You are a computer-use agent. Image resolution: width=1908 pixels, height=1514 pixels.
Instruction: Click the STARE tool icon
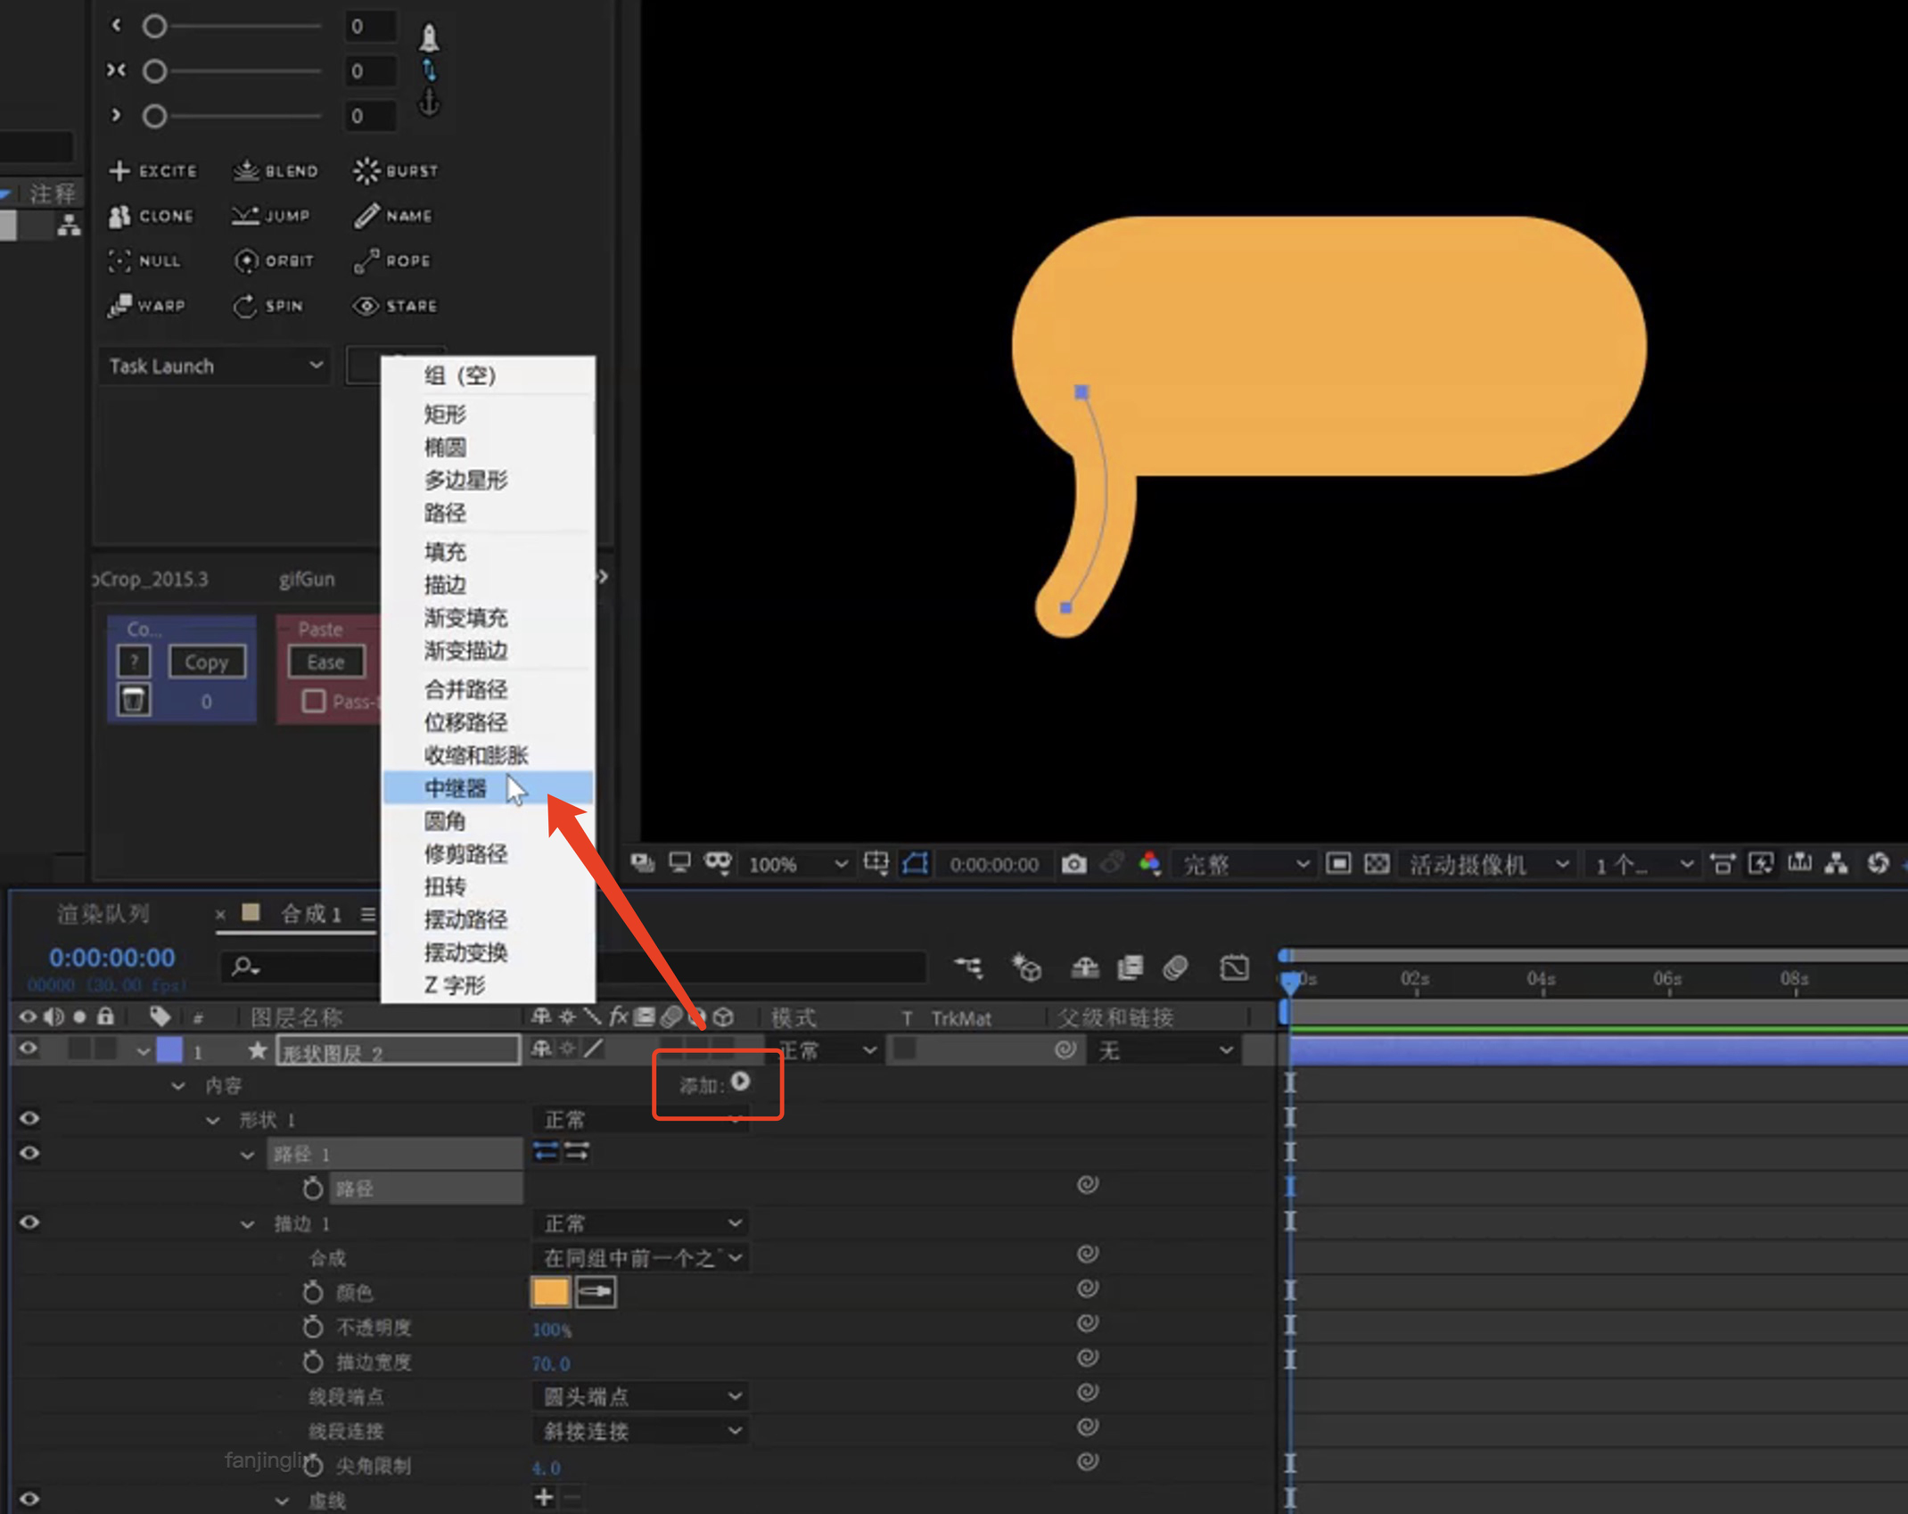coord(366,306)
